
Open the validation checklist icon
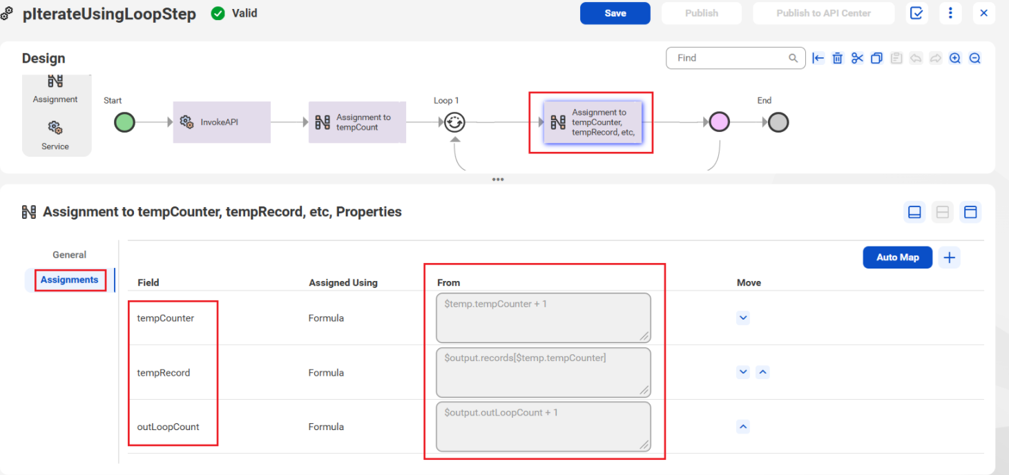(x=916, y=13)
